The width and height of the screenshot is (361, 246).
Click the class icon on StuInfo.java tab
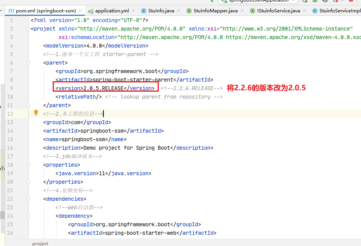[143, 11]
